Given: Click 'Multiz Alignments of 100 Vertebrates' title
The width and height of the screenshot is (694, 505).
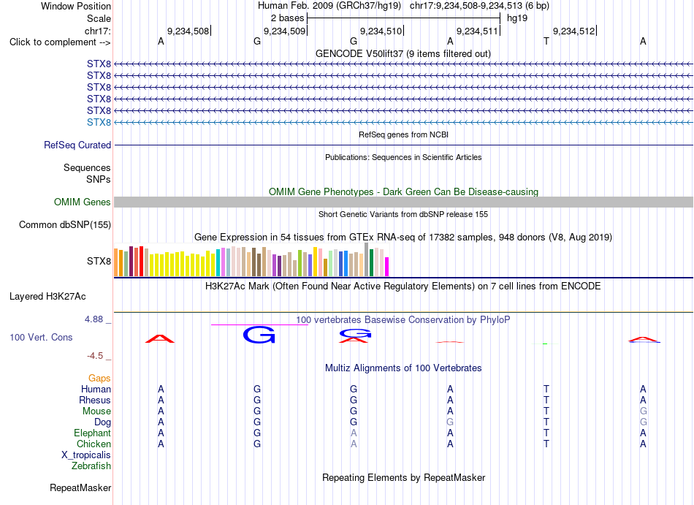Looking at the screenshot, I should click(x=403, y=368).
